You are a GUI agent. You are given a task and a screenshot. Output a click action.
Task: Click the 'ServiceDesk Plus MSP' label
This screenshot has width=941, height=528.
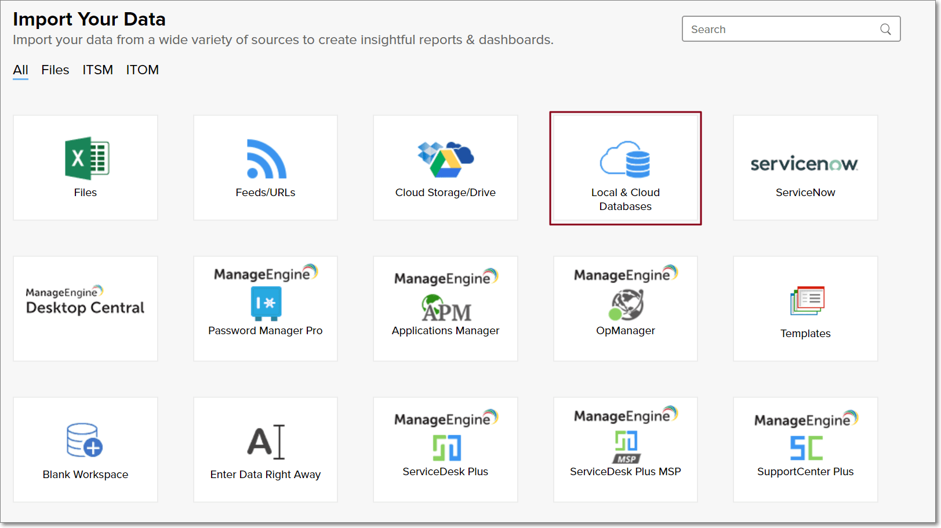pyautogui.click(x=626, y=472)
